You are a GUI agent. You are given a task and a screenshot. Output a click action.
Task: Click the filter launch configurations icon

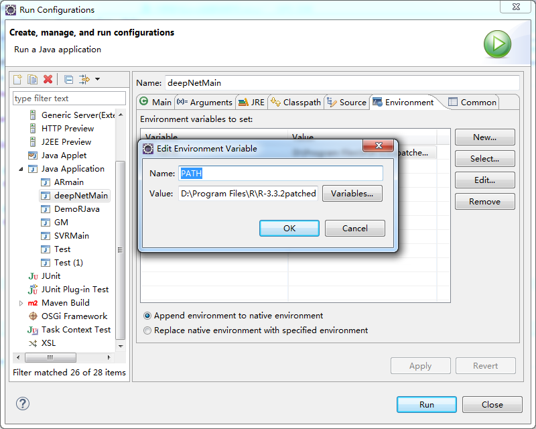tap(84, 79)
